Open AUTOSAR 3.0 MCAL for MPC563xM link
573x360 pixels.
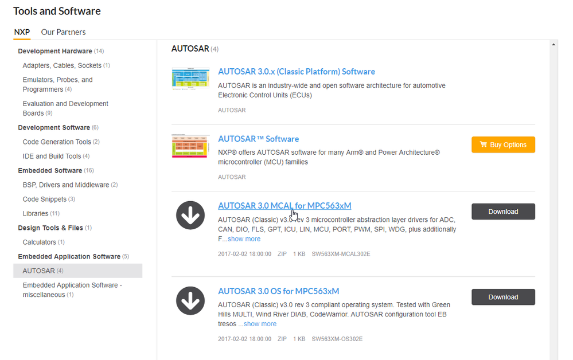click(284, 206)
